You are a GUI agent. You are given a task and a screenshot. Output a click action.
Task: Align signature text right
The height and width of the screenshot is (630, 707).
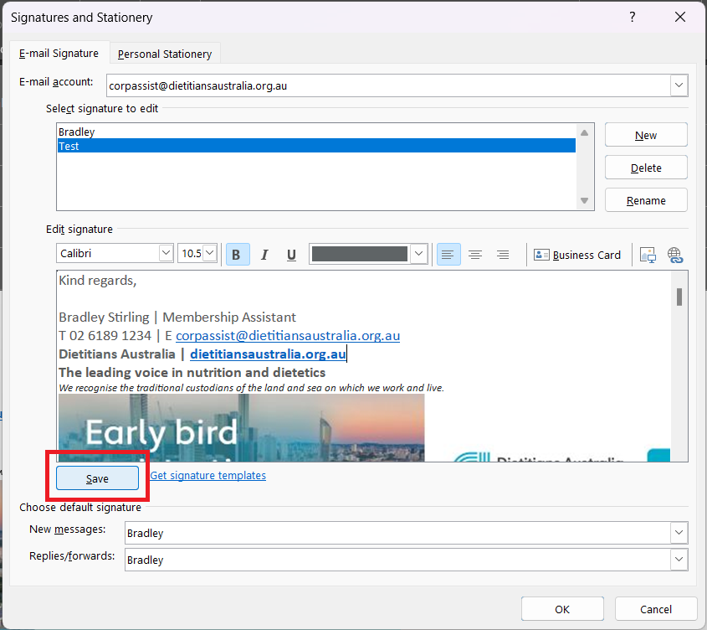pyautogui.click(x=503, y=255)
